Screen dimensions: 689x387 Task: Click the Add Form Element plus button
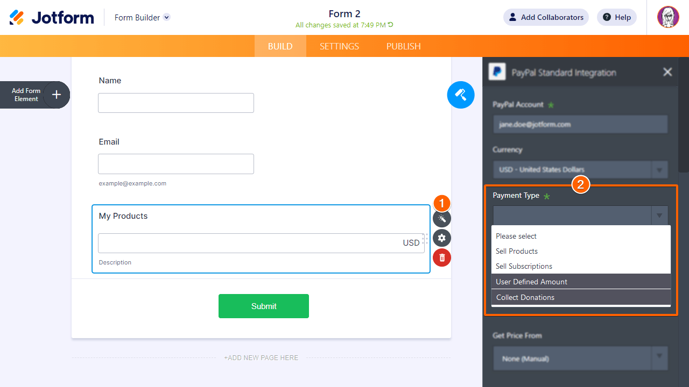[57, 95]
